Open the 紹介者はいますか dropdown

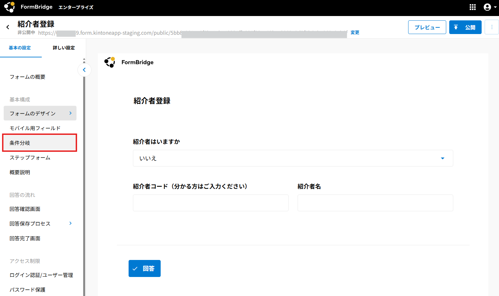[x=293, y=158]
